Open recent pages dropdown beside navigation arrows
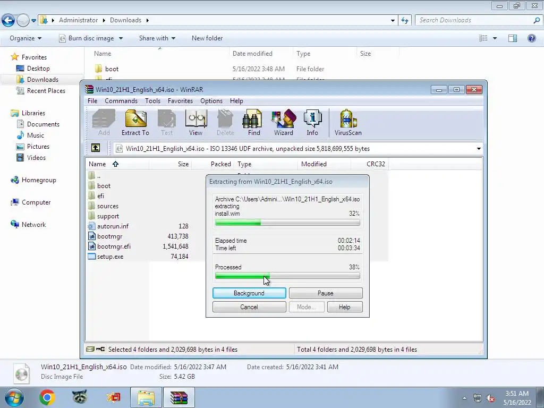 (x=33, y=21)
